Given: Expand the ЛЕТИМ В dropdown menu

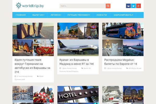Looking at the screenshot, I should pyautogui.click(x=56, y=15).
